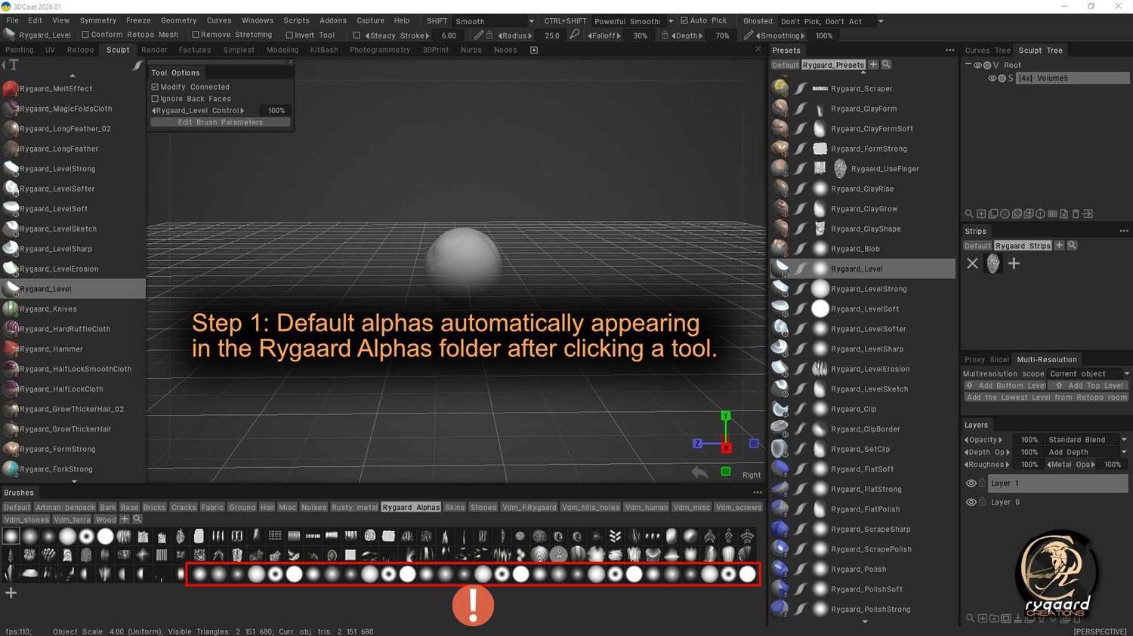The width and height of the screenshot is (1133, 636).
Task: Hide Layer 0 with eye icon
Action: click(971, 502)
